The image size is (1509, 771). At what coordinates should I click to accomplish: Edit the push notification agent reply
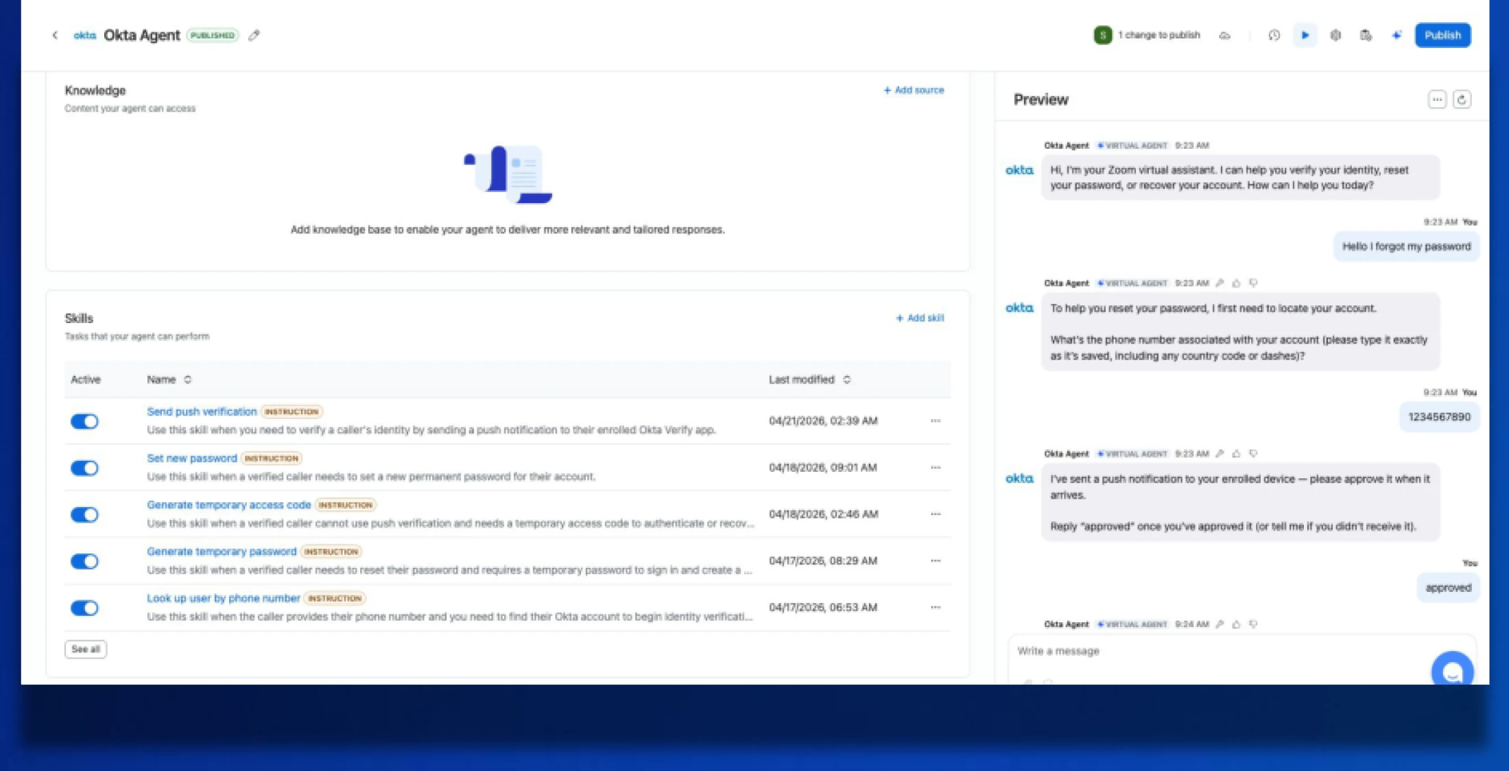(x=1220, y=453)
